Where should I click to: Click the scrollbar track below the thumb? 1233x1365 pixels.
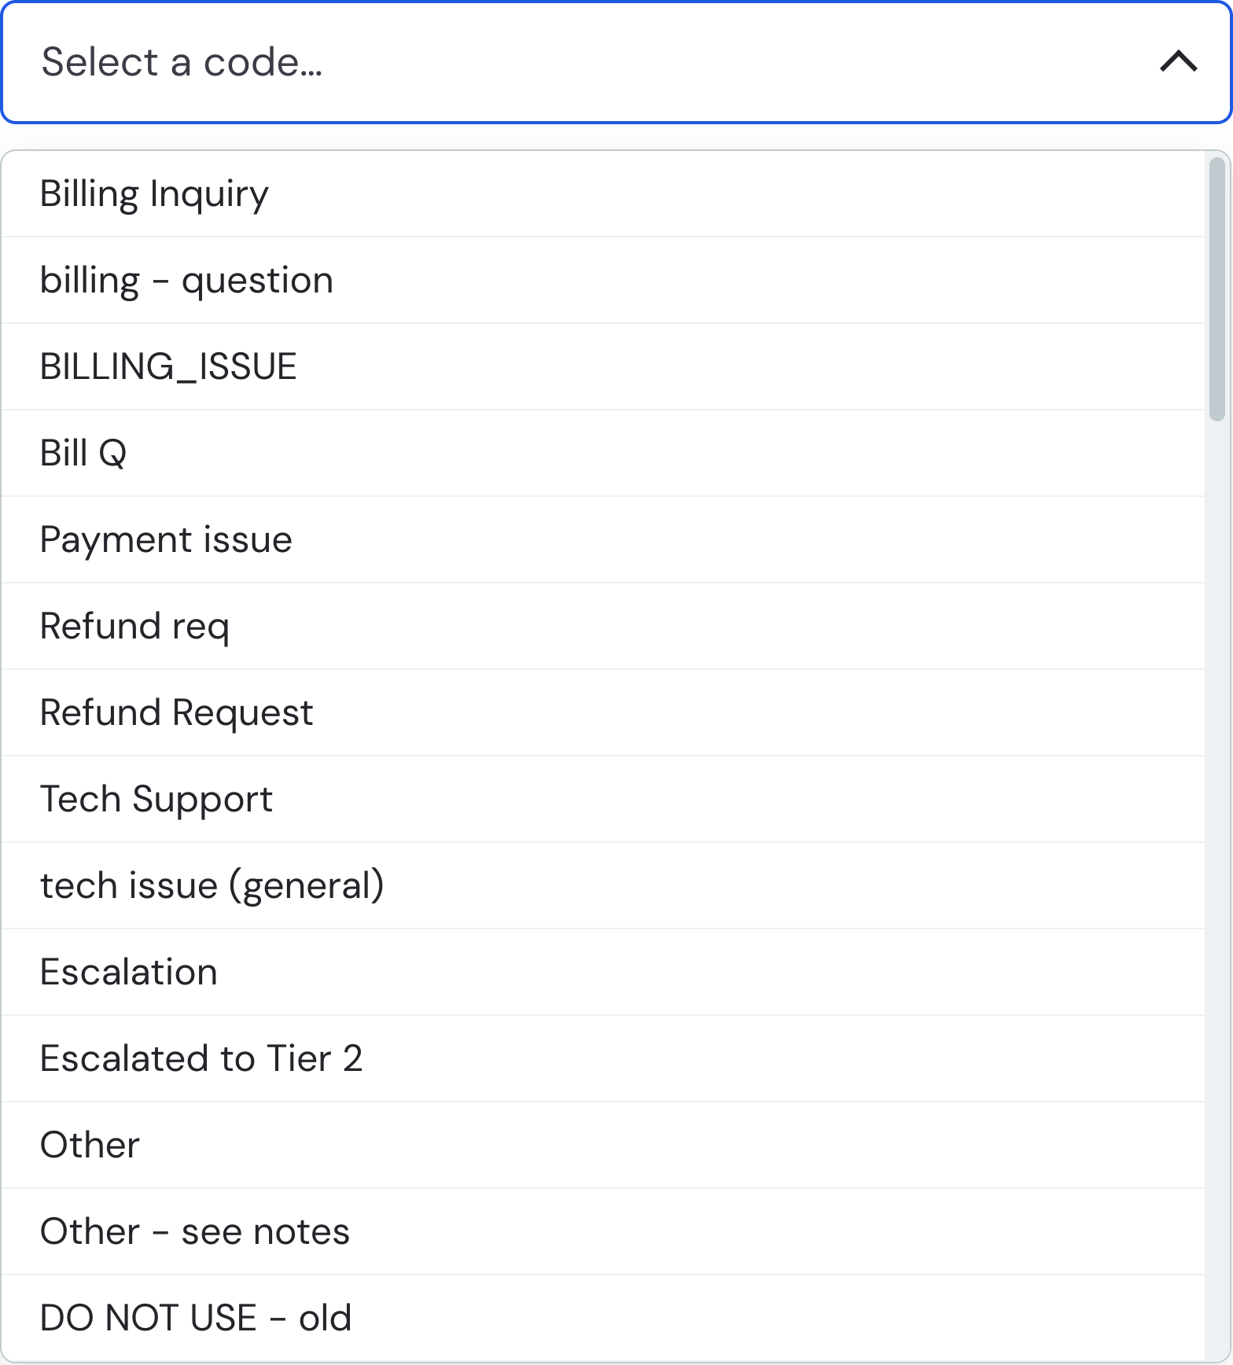(x=1216, y=889)
